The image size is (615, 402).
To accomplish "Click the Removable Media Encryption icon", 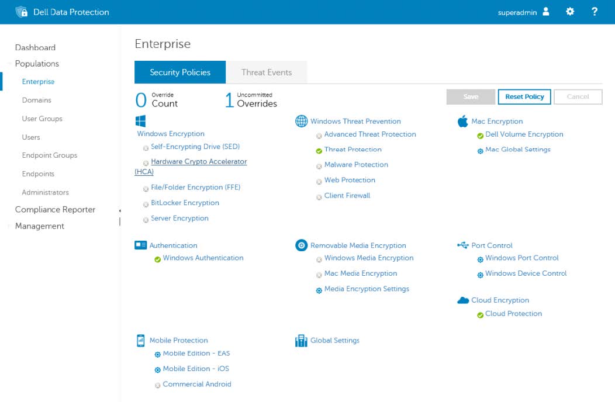I will (302, 245).
